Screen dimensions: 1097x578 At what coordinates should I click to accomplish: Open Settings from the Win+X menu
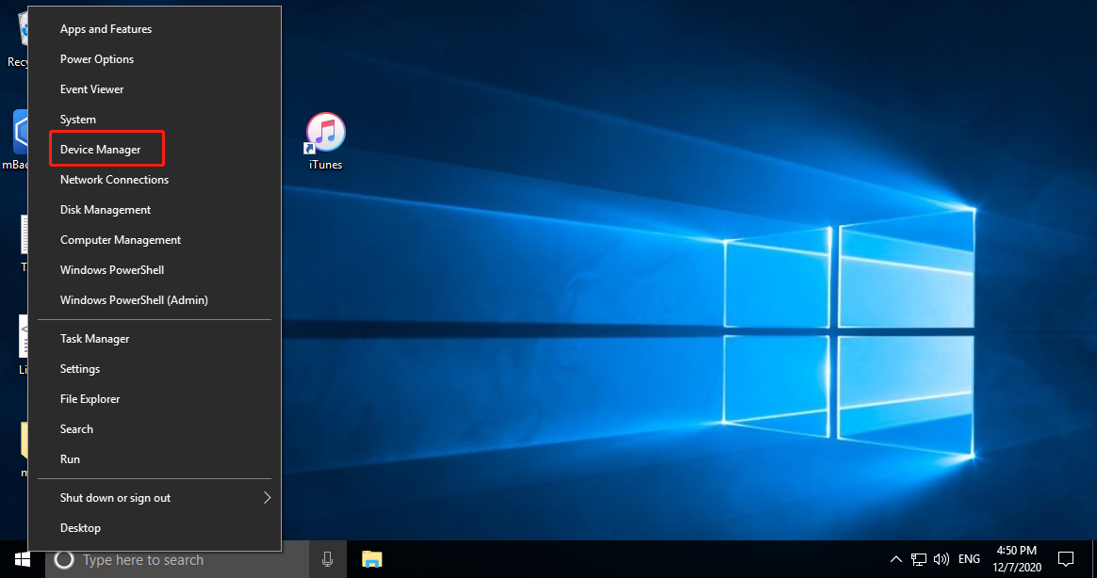(155, 369)
